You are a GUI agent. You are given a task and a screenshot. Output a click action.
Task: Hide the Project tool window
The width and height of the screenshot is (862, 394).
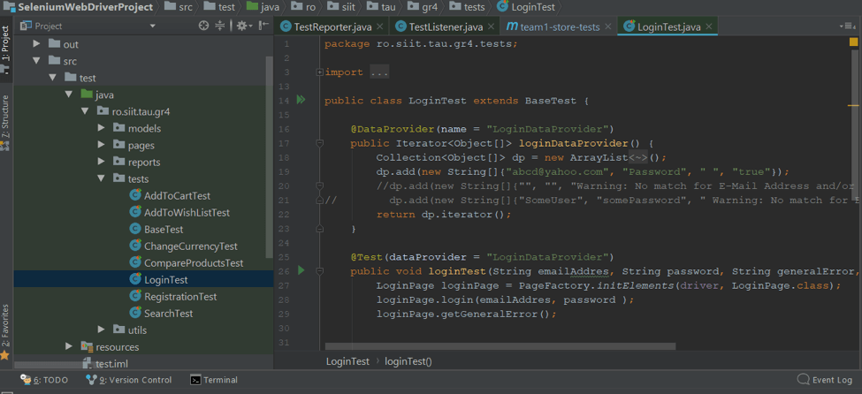coord(263,27)
